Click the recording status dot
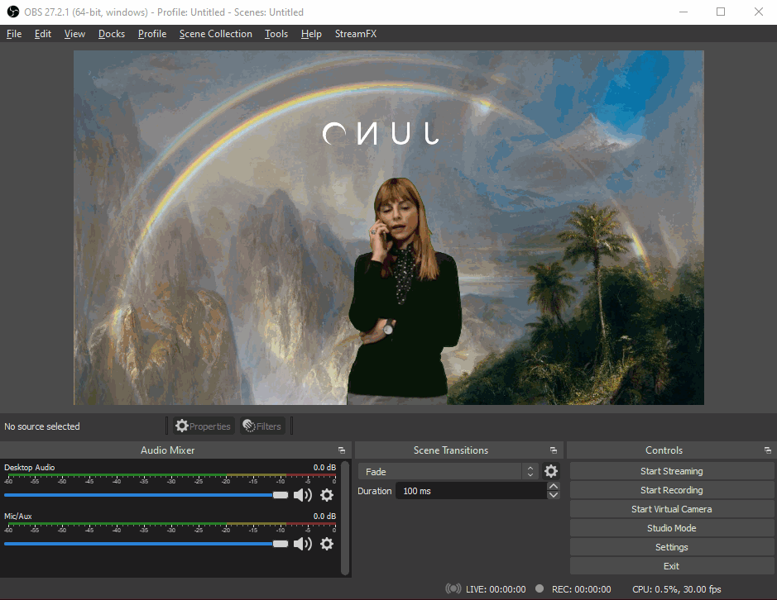Viewport: 777px width, 600px height. tap(540, 588)
